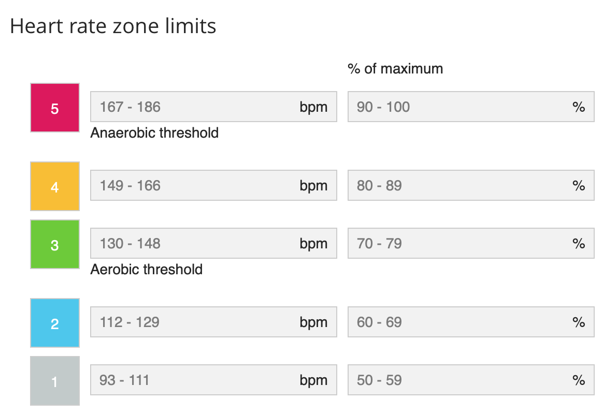Select the blue zone 2 swatch
Viewport: 603px width, 415px height.
pos(55,323)
